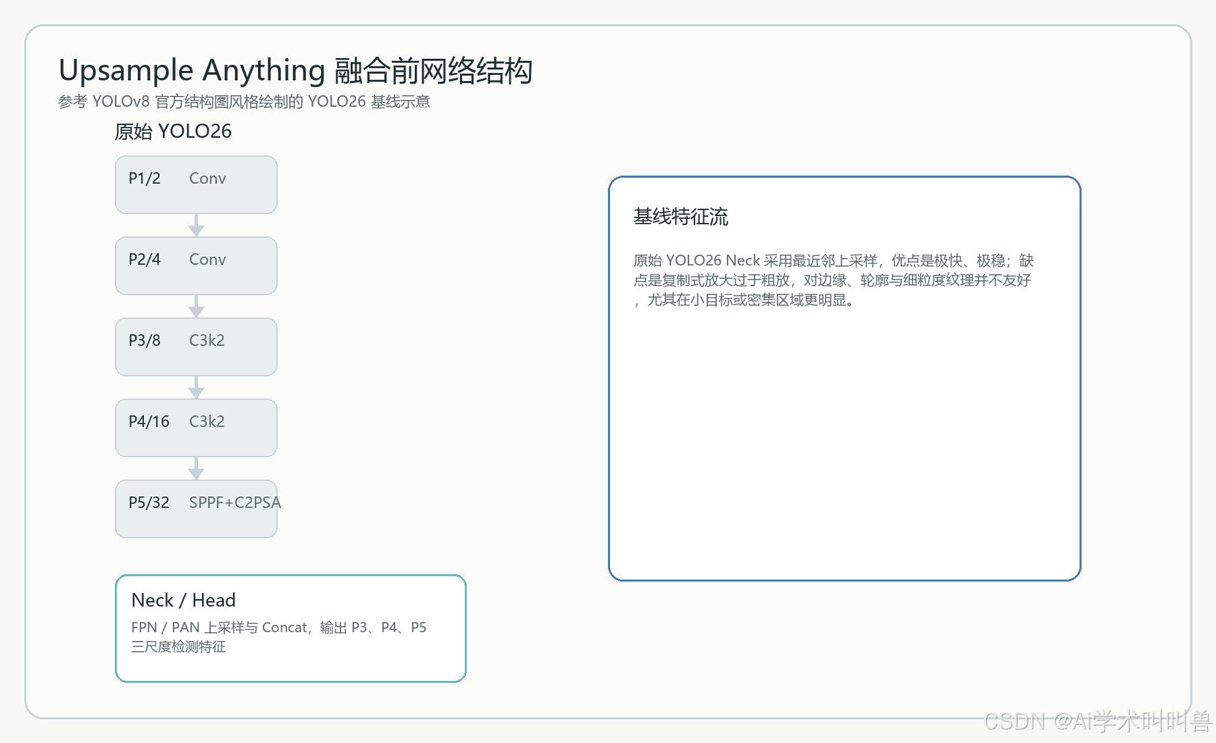Click the 基线特征流 heading
Screen dimensions: 1216x743
[x=680, y=217]
